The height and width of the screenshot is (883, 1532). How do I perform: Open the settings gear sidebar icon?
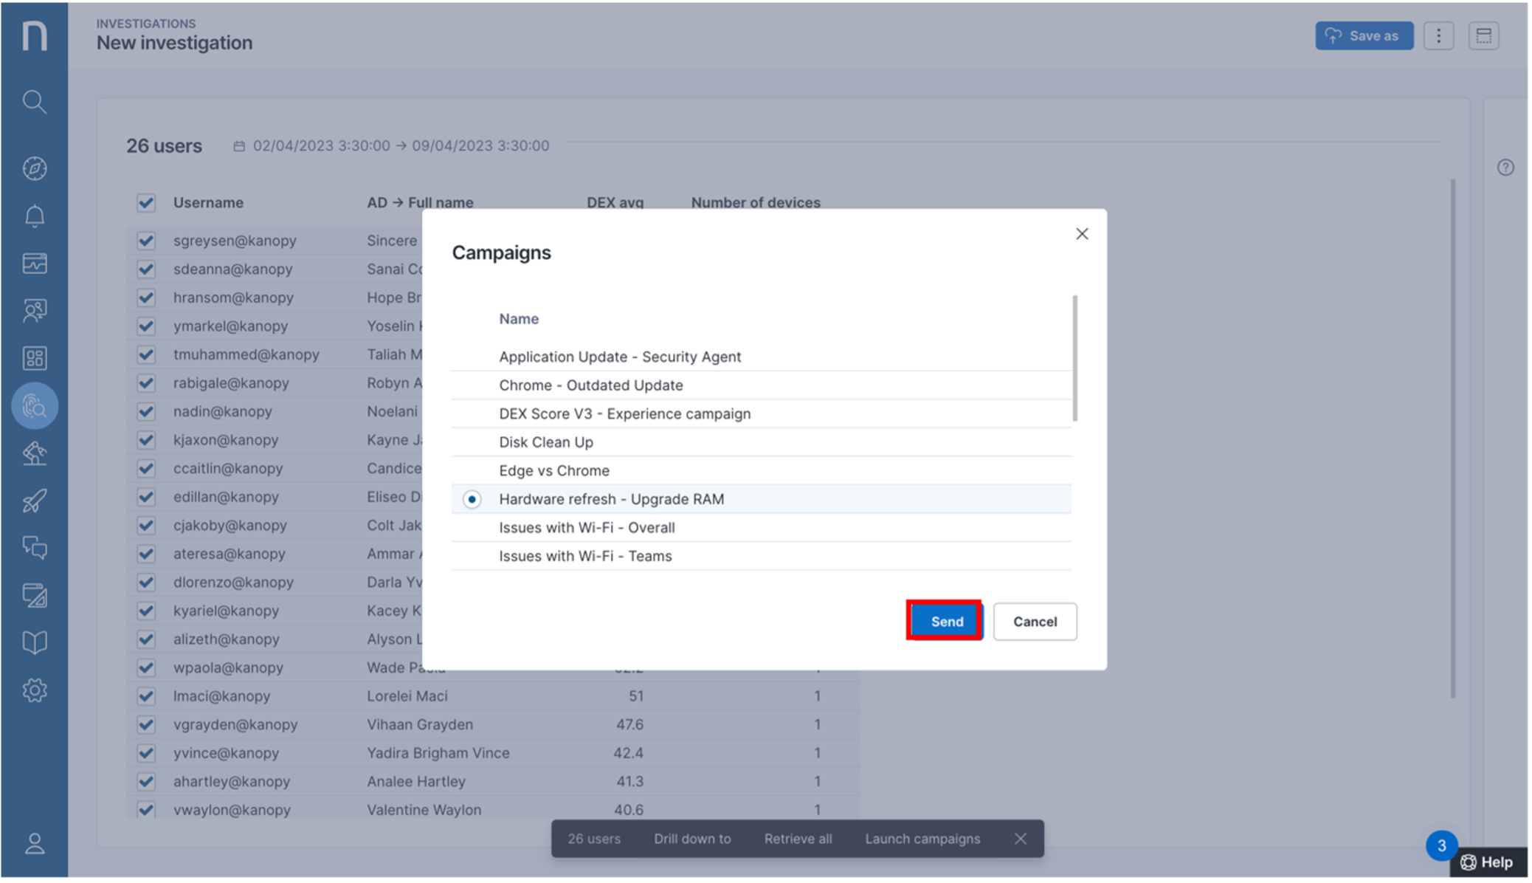click(x=34, y=690)
